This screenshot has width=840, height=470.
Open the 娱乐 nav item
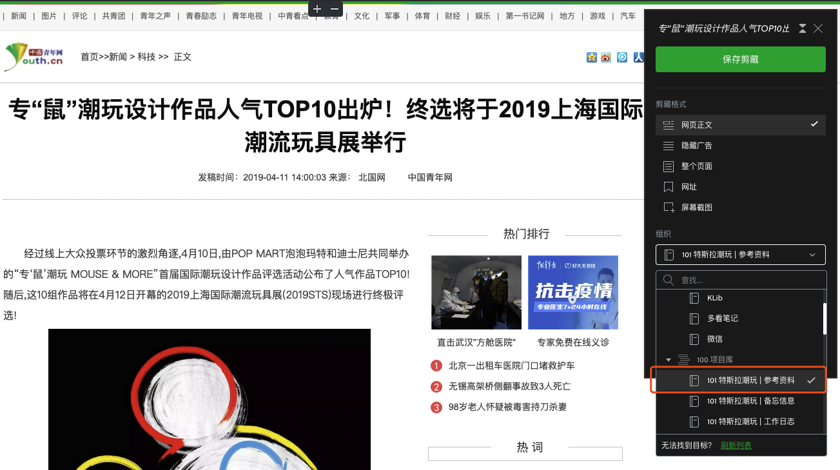[x=483, y=16]
